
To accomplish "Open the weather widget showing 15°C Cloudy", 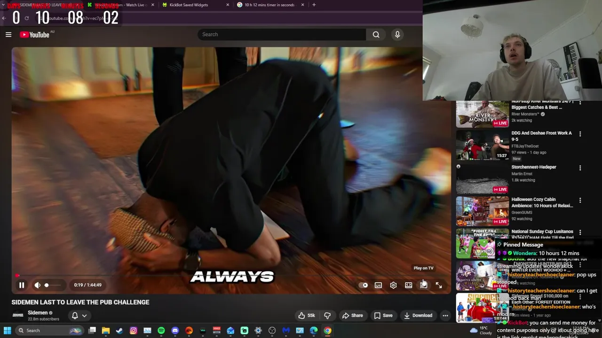I will (x=481, y=330).
